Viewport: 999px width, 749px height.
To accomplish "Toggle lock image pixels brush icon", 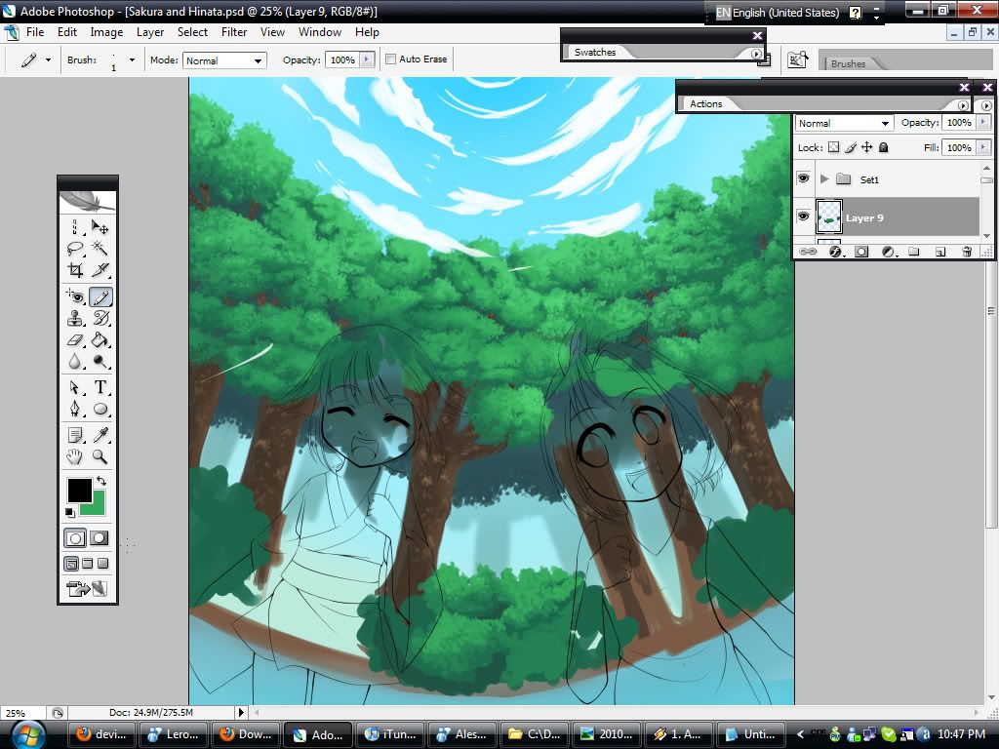I will (x=851, y=148).
